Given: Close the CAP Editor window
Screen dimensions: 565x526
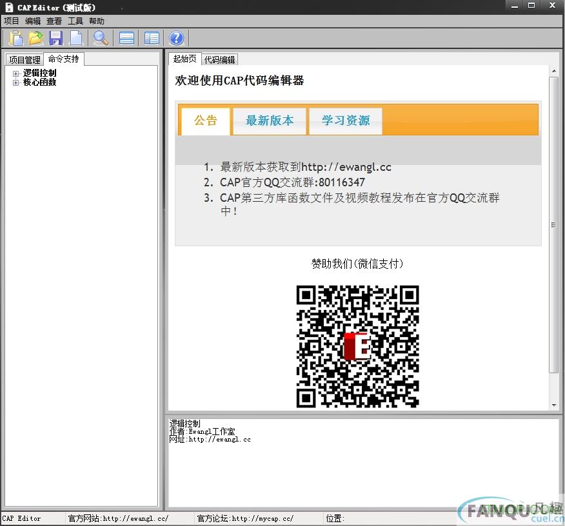Looking at the screenshot, I should click(551, 6).
